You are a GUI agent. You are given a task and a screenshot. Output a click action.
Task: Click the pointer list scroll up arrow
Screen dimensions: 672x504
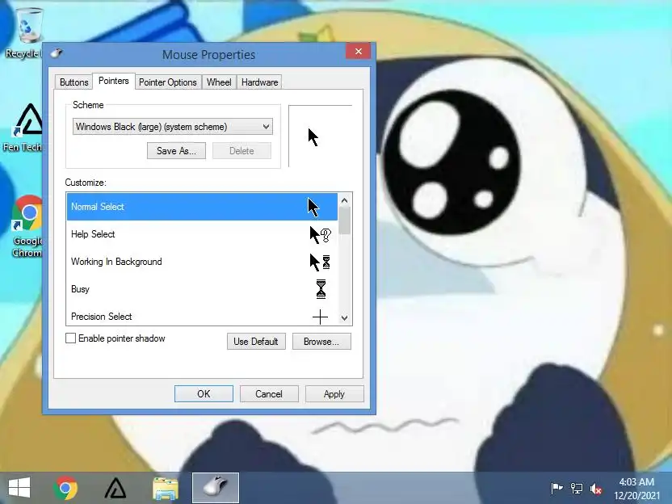tap(345, 200)
